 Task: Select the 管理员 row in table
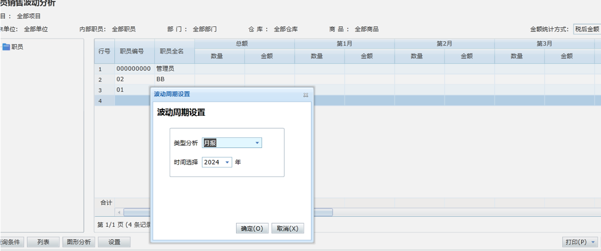(165, 69)
